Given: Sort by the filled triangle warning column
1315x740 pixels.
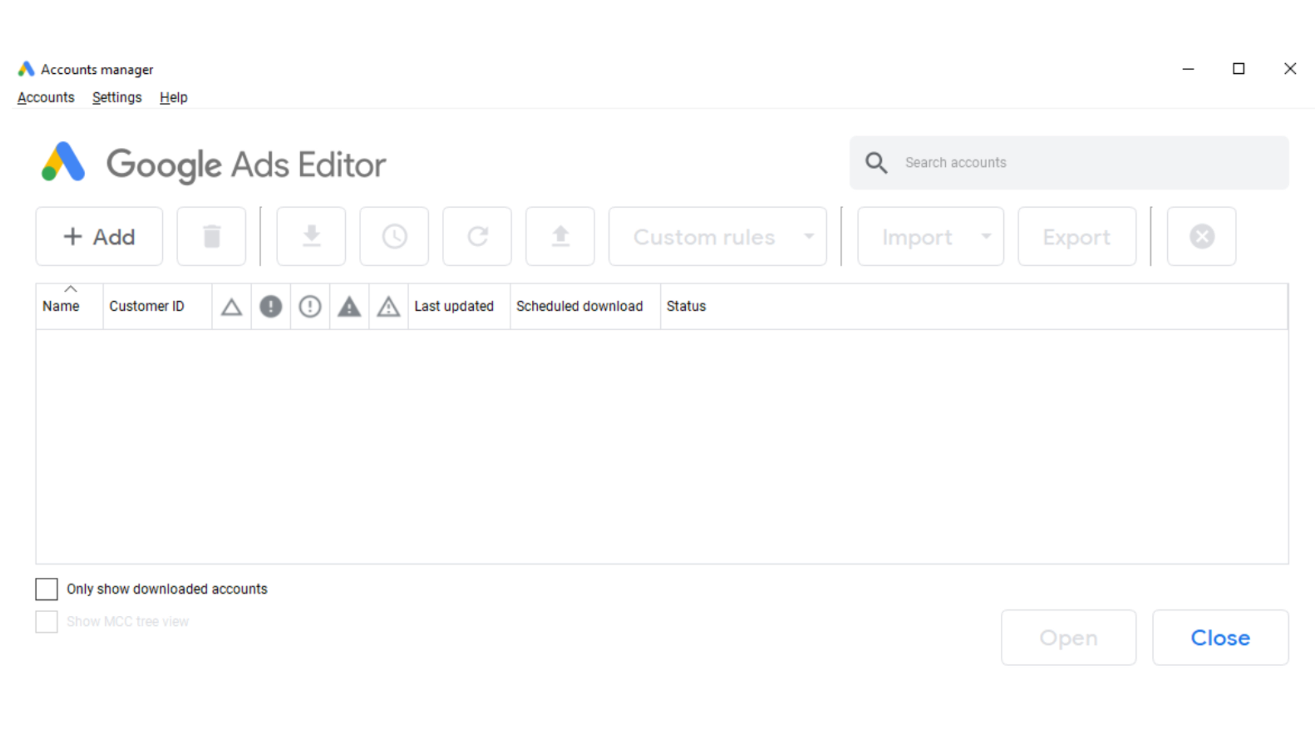Looking at the screenshot, I should pos(349,306).
